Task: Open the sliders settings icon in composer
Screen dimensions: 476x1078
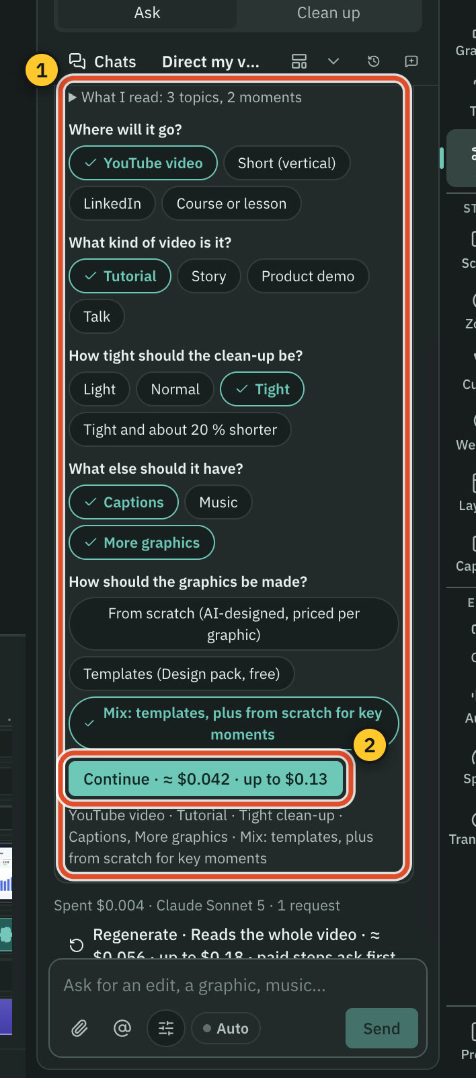Action: pos(166,1028)
